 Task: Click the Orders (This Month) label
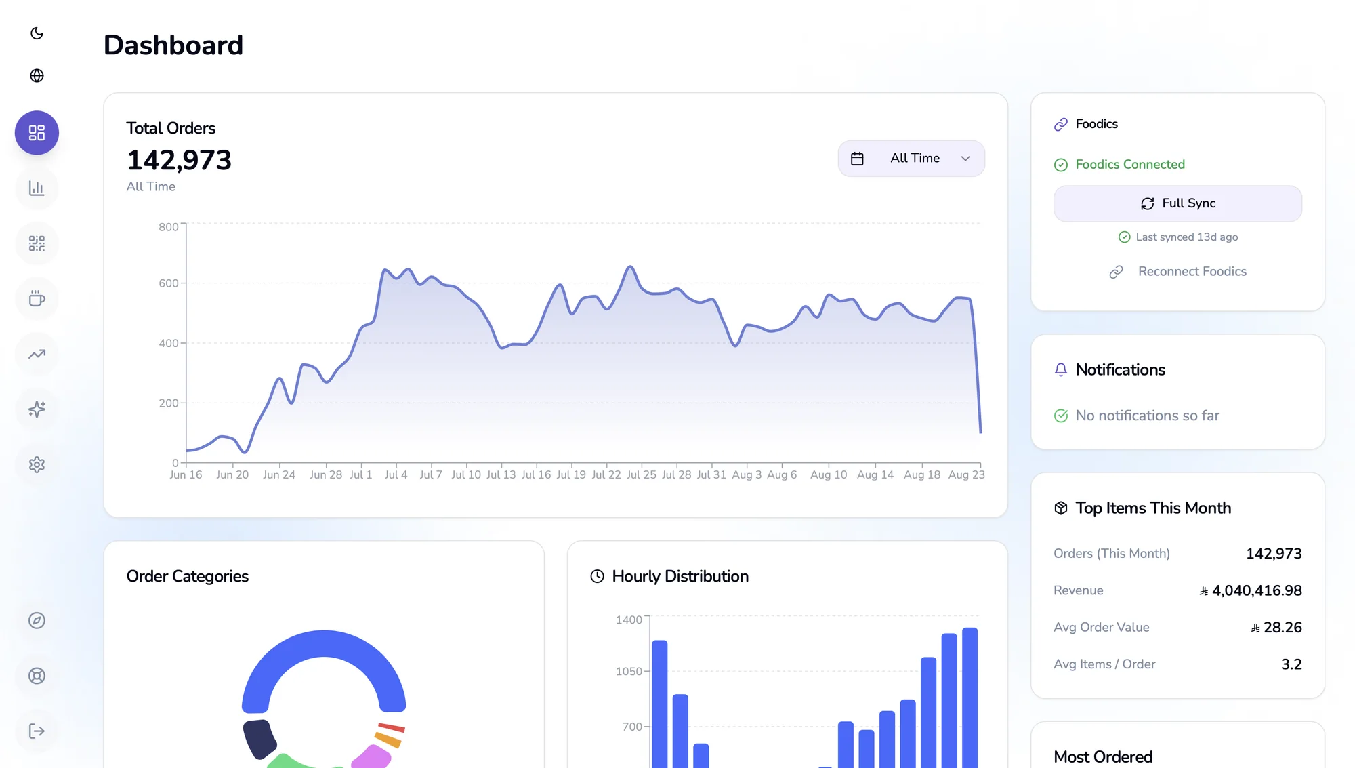1112,554
